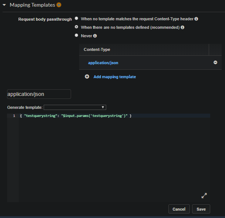Collapse the Mapping Templates section arrow

(x=4, y=5)
